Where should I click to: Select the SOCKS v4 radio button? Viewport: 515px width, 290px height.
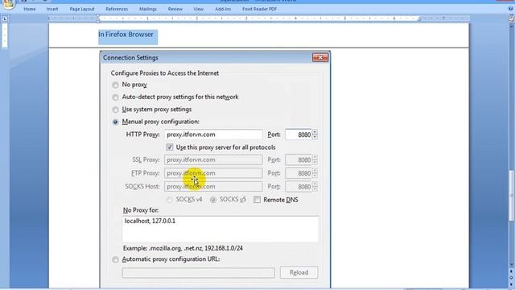[170, 200]
